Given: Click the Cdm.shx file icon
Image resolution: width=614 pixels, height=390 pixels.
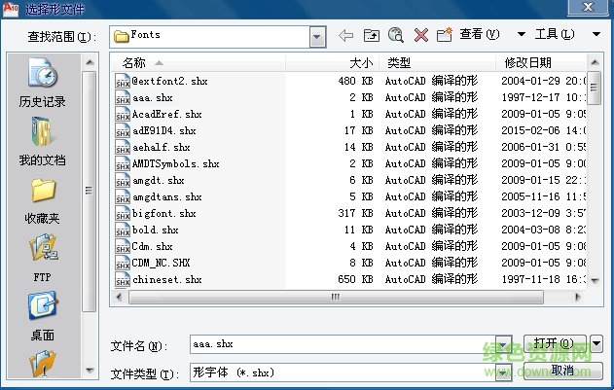Looking at the screenshot, I should [123, 246].
